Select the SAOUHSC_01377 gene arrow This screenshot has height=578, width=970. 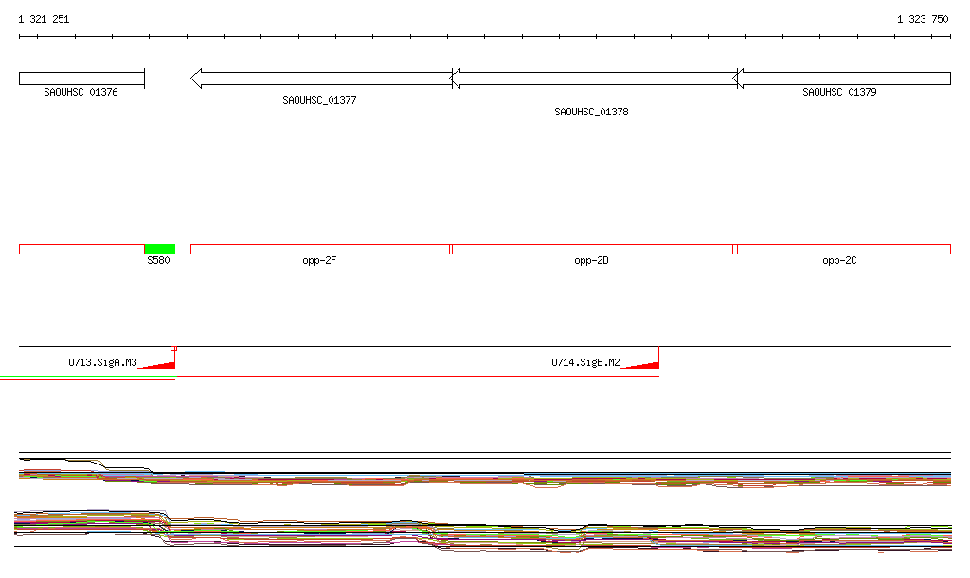coord(321,79)
